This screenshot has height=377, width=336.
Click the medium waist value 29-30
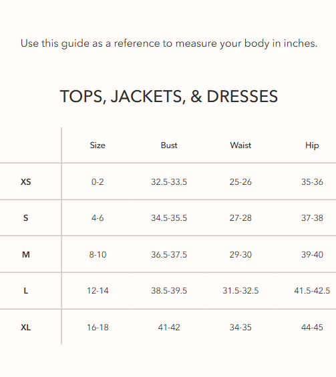240,254
